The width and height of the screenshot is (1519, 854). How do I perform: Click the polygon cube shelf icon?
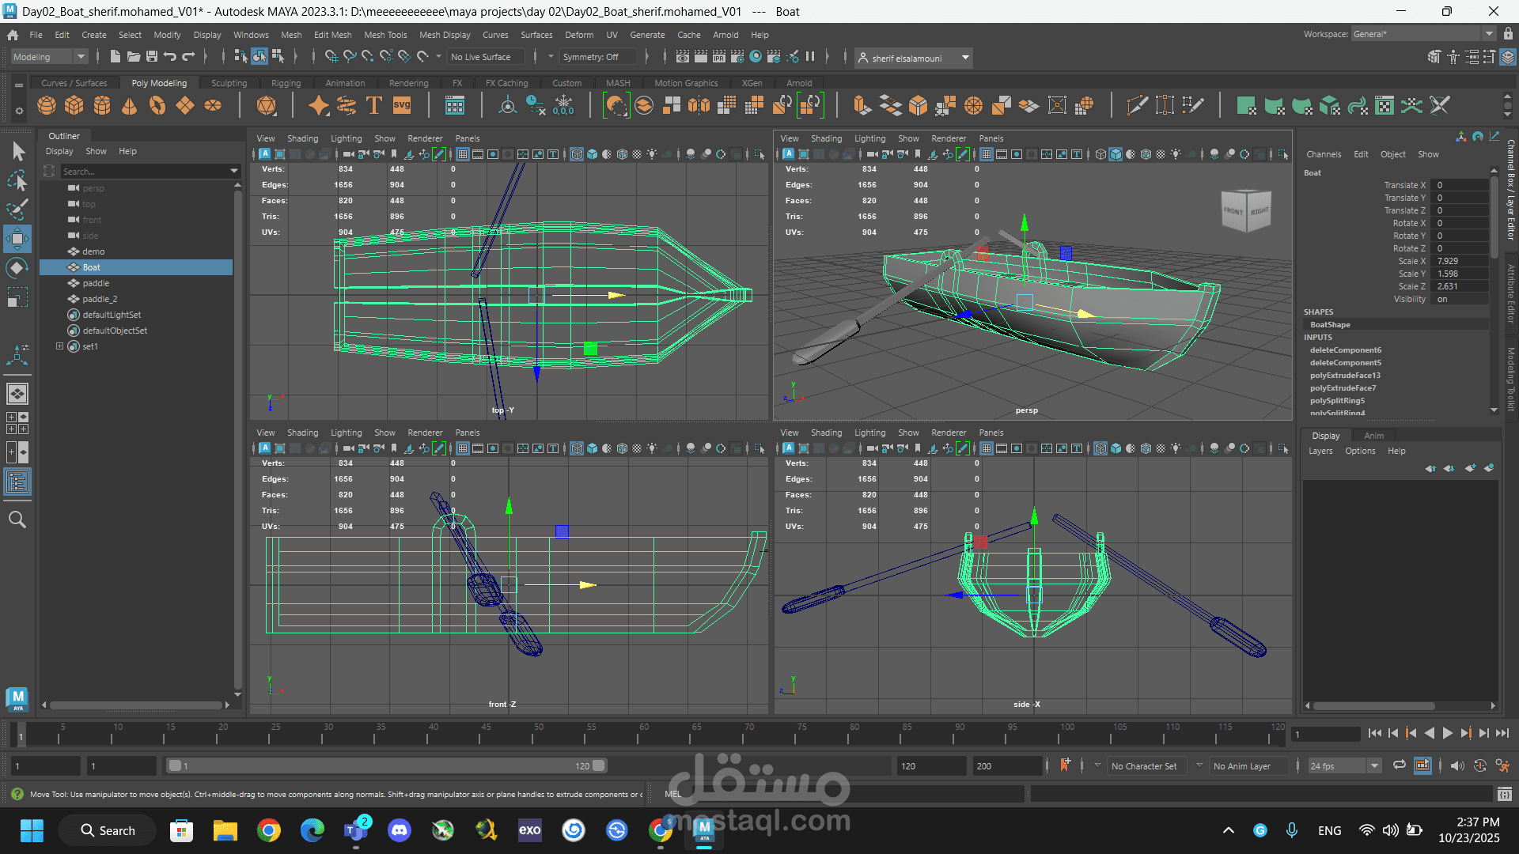(x=74, y=105)
